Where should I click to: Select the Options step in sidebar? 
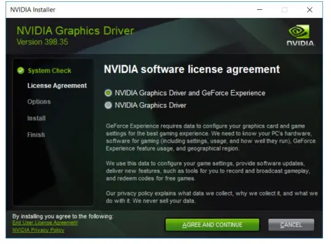click(x=39, y=101)
